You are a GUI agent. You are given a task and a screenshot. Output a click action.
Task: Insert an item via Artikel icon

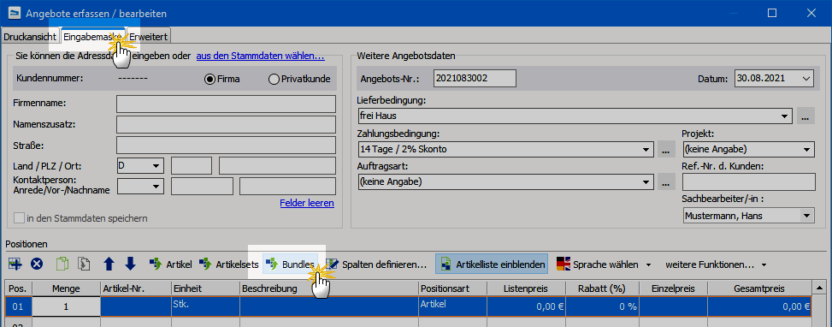[170, 264]
